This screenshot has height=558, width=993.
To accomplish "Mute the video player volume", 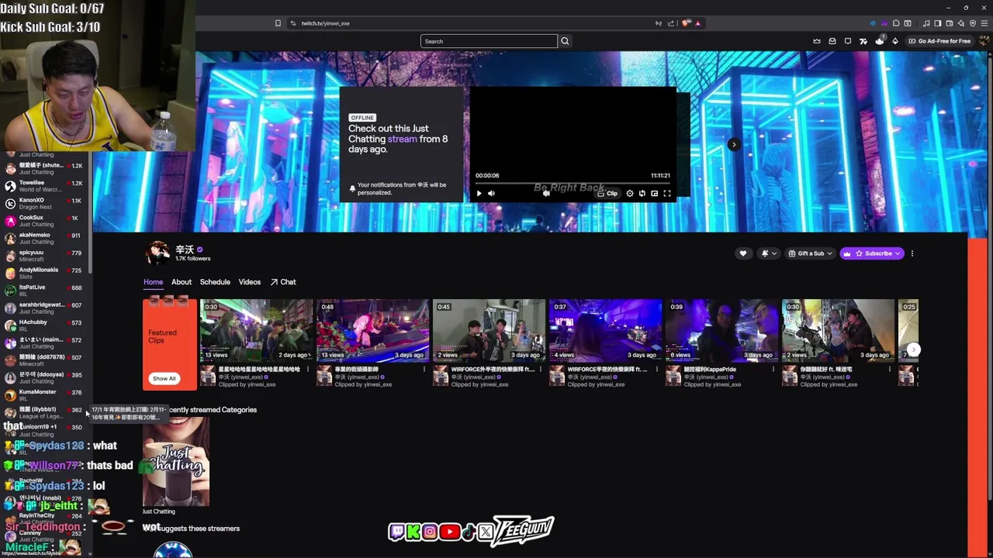I will tap(491, 193).
